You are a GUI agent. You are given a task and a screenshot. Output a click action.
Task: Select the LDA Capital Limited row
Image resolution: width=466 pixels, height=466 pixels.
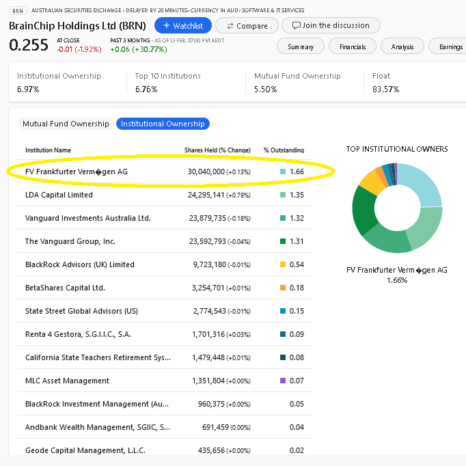point(59,195)
